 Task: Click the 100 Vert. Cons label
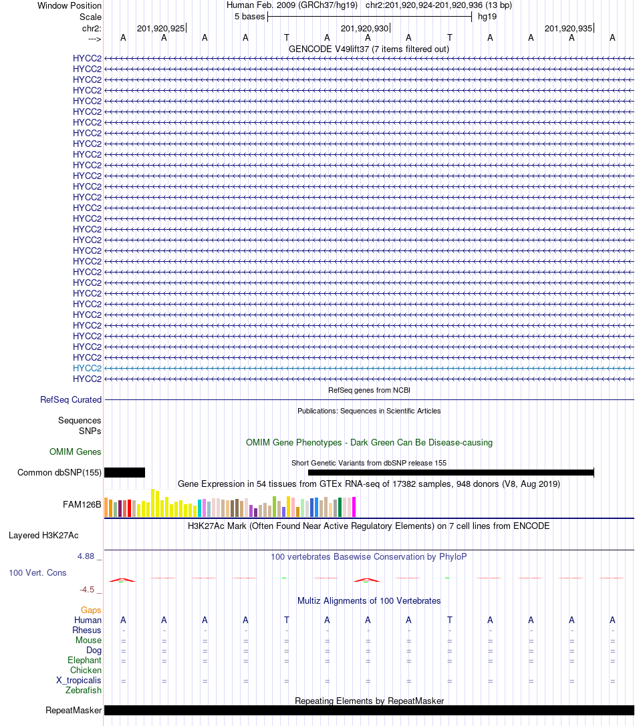tap(37, 573)
